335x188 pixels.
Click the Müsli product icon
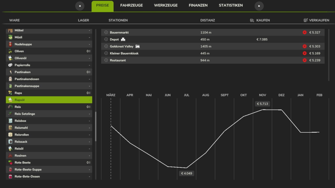10,37
